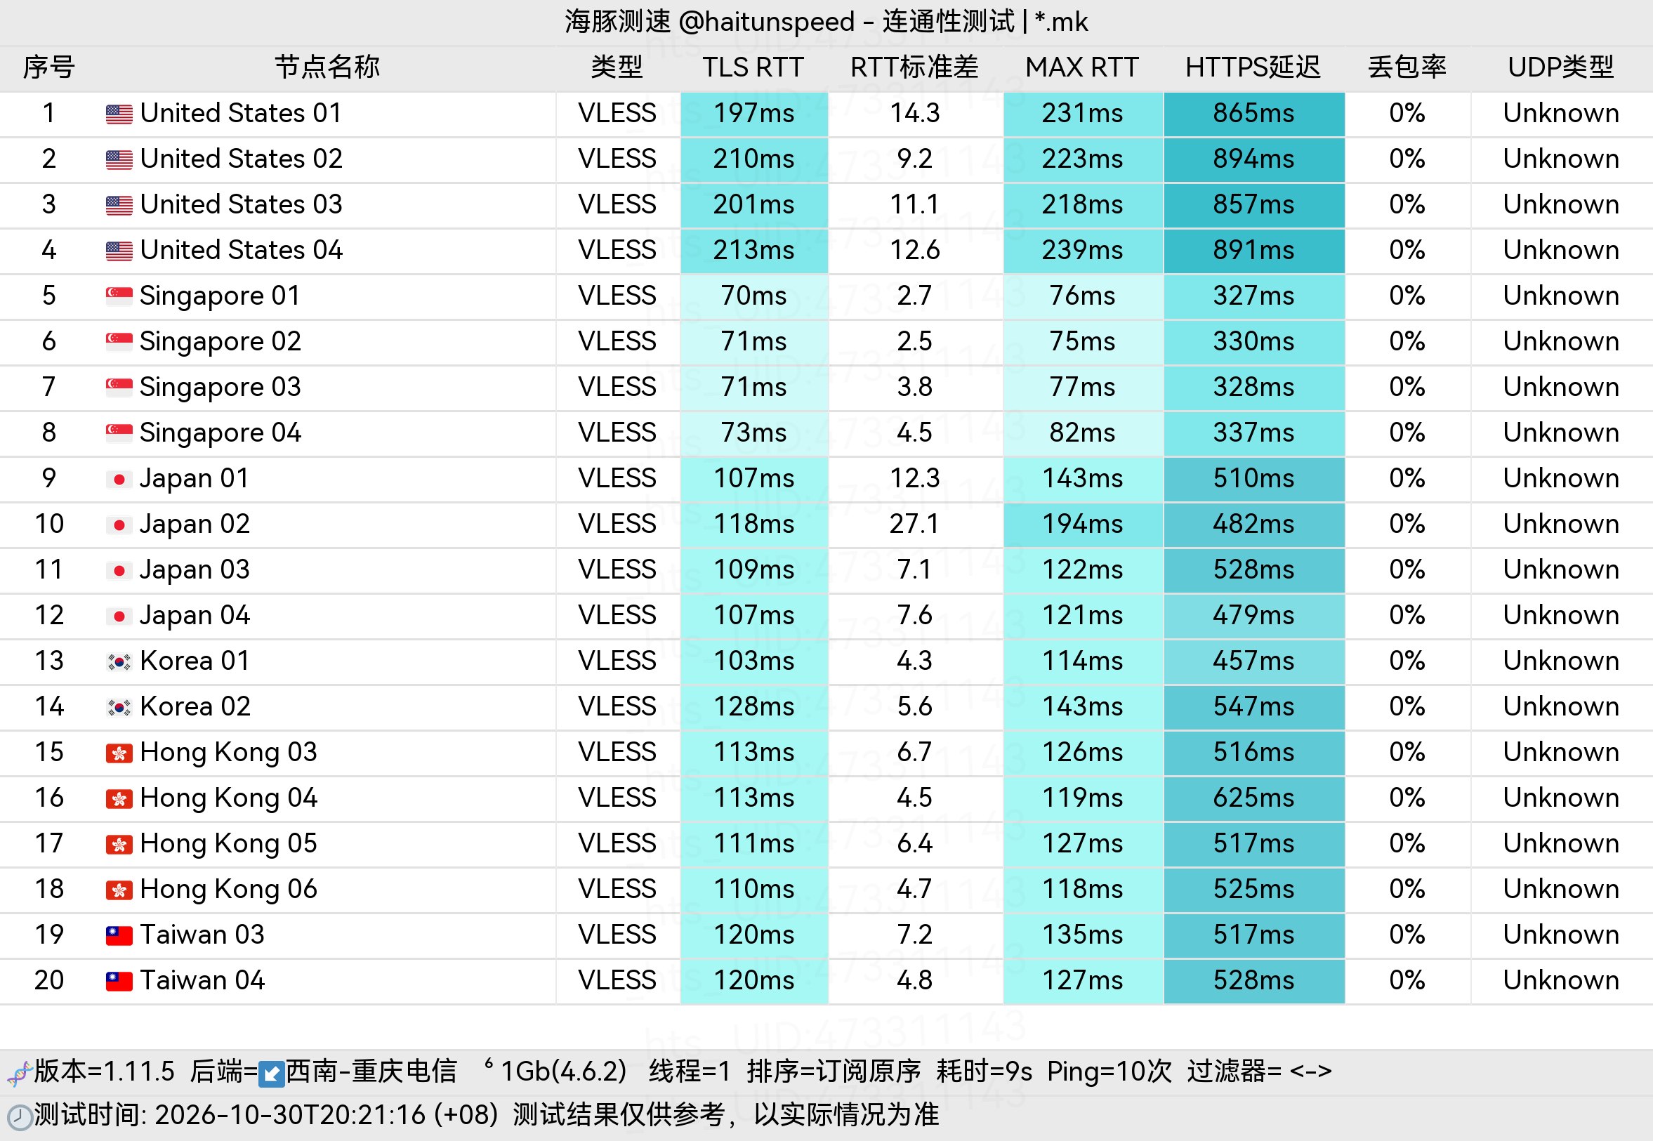1653x1141 pixels.
Task: Click the 547ms cell in the Korea 02 row
Action: pyautogui.click(x=1253, y=707)
